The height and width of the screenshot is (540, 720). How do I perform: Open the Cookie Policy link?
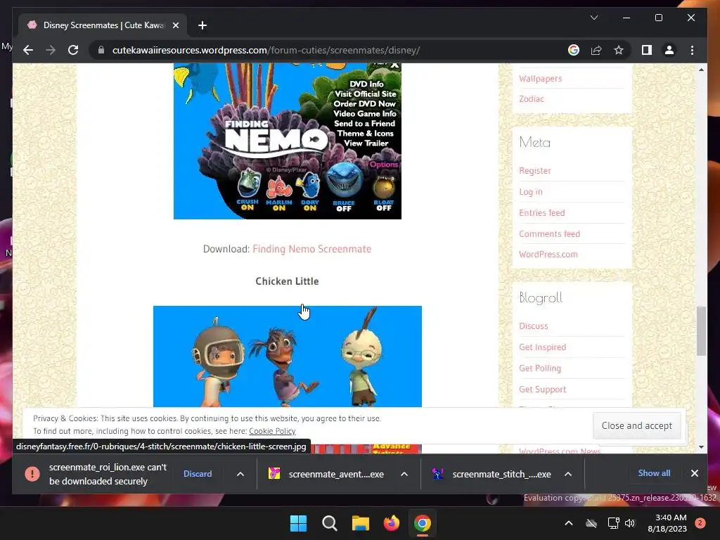[272, 431]
